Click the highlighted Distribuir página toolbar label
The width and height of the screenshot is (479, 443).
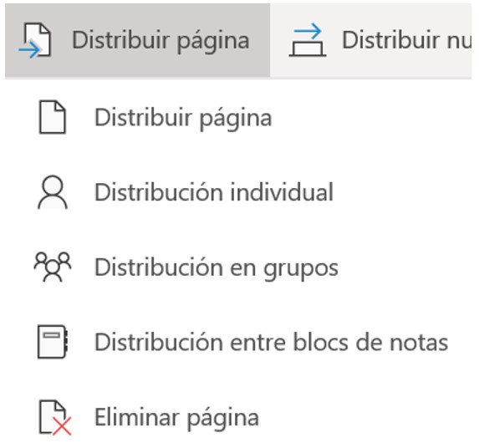(161, 41)
